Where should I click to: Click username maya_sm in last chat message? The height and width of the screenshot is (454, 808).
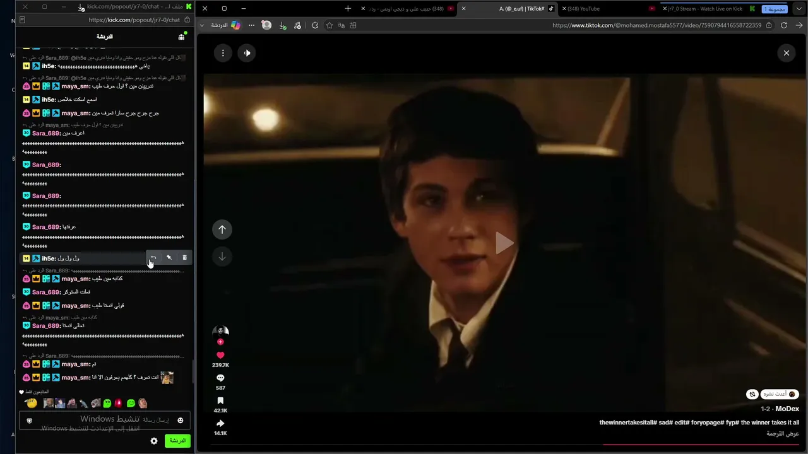click(75, 378)
